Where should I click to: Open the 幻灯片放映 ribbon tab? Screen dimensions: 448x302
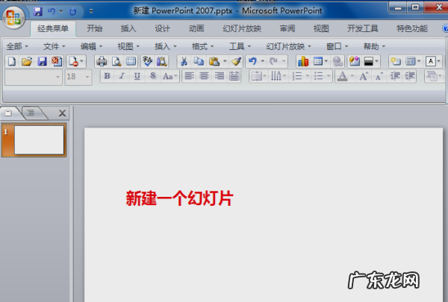click(241, 29)
